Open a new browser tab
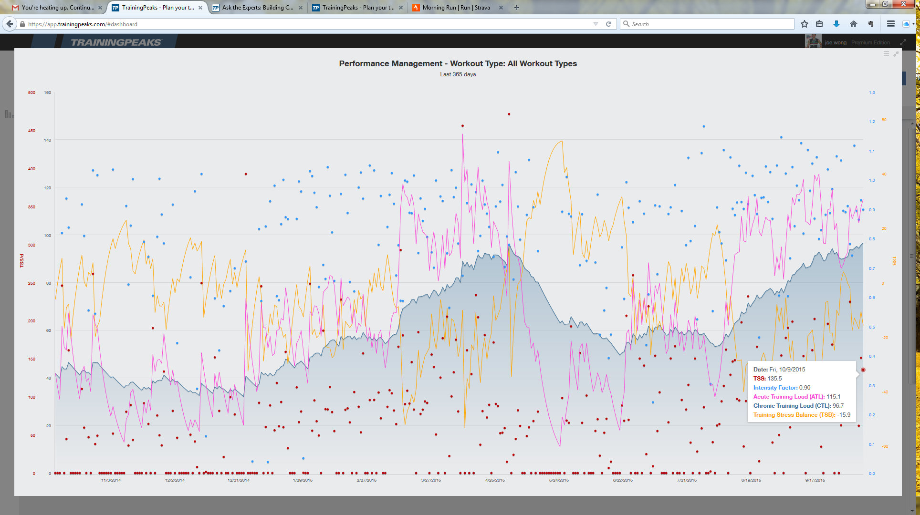Image resolution: width=920 pixels, height=515 pixels. point(516,8)
